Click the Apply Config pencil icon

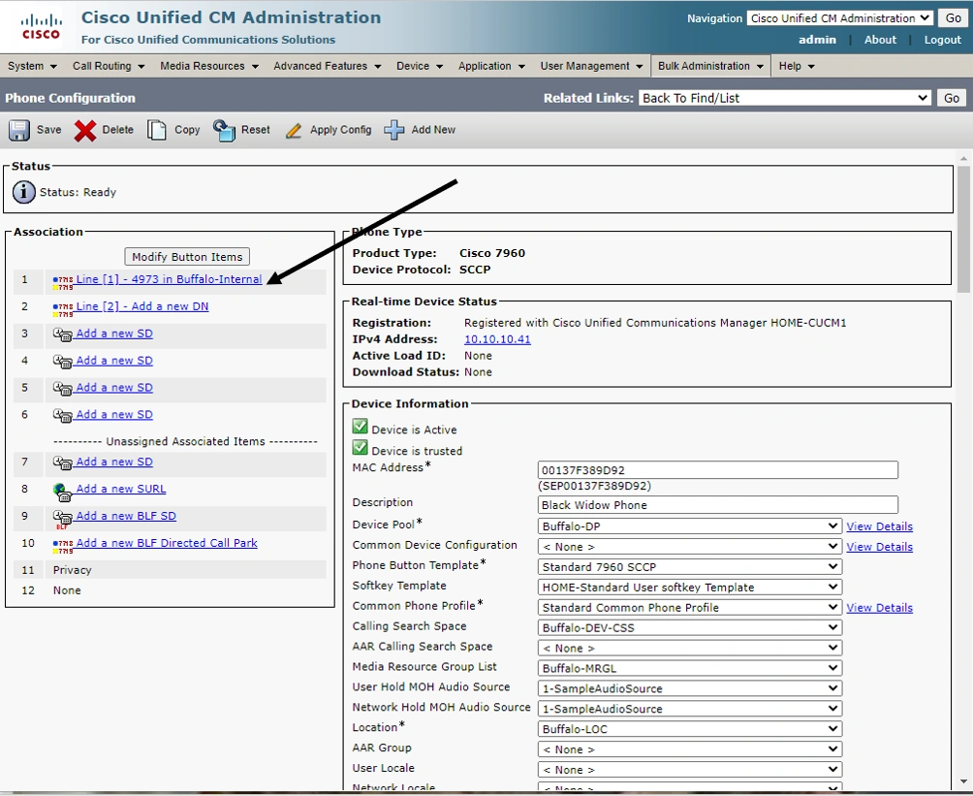point(294,130)
